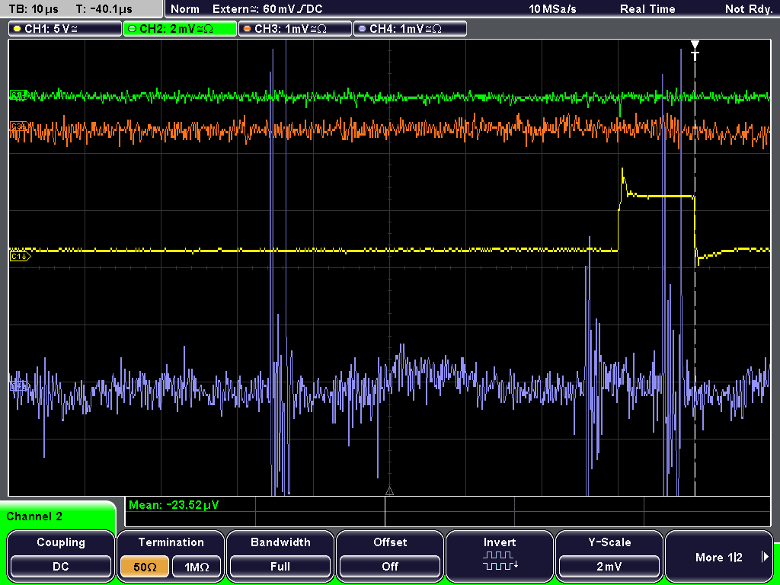
Task: Open the Coupling DC selector
Action: tap(61, 567)
